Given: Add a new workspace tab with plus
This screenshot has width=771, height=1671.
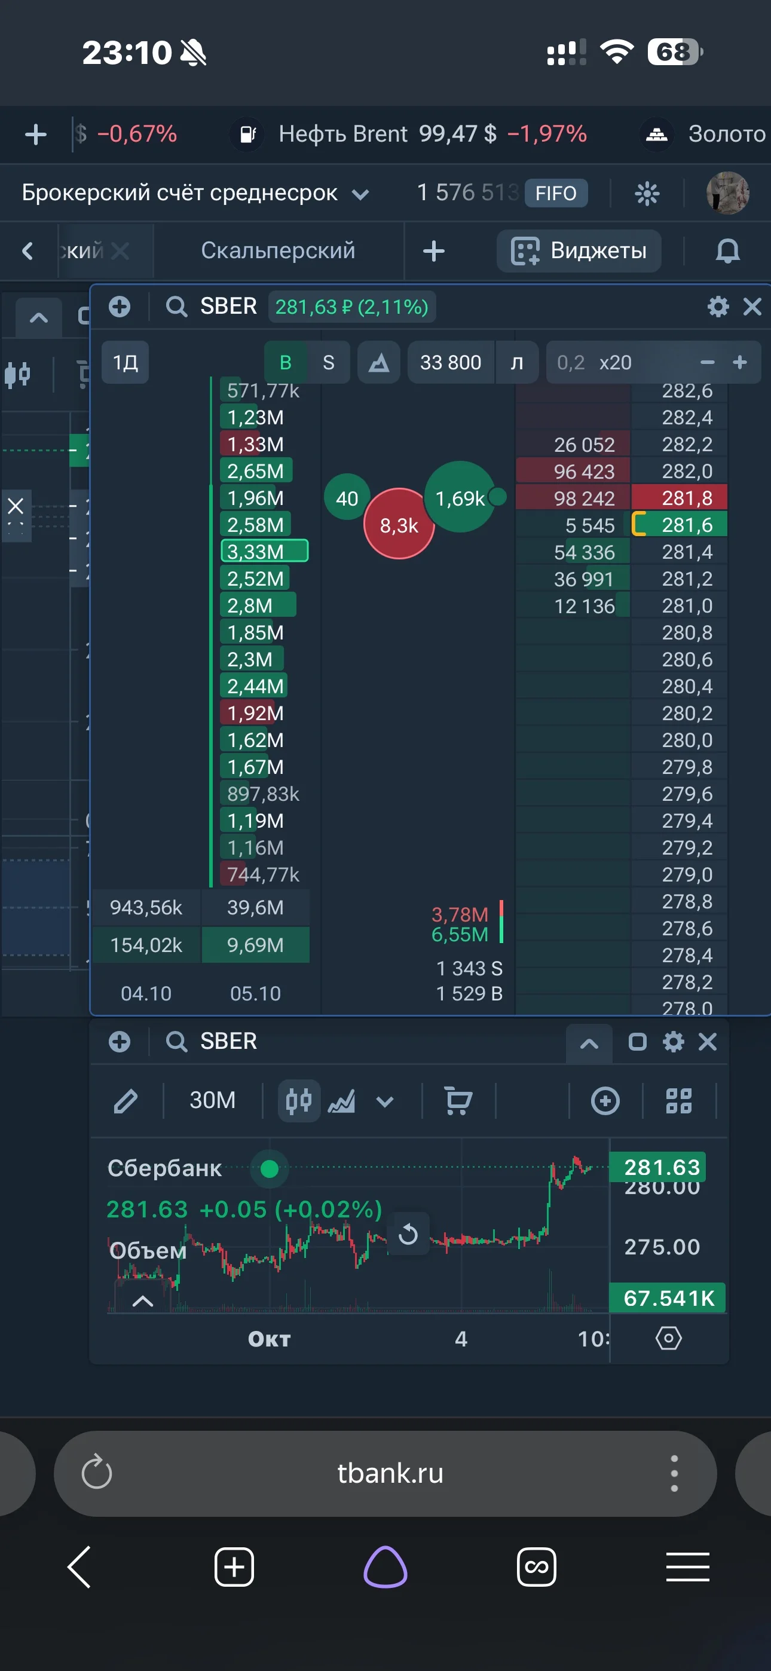Looking at the screenshot, I should pyautogui.click(x=433, y=251).
